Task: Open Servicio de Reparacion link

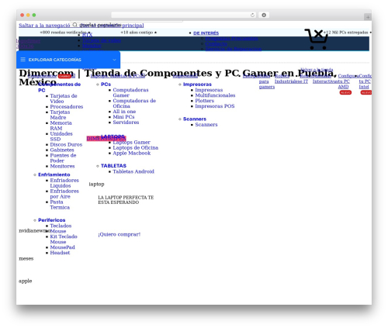Action: pos(234,49)
